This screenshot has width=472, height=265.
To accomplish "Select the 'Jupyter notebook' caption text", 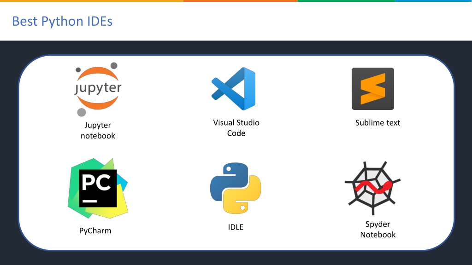I will (x=98, y=130).
